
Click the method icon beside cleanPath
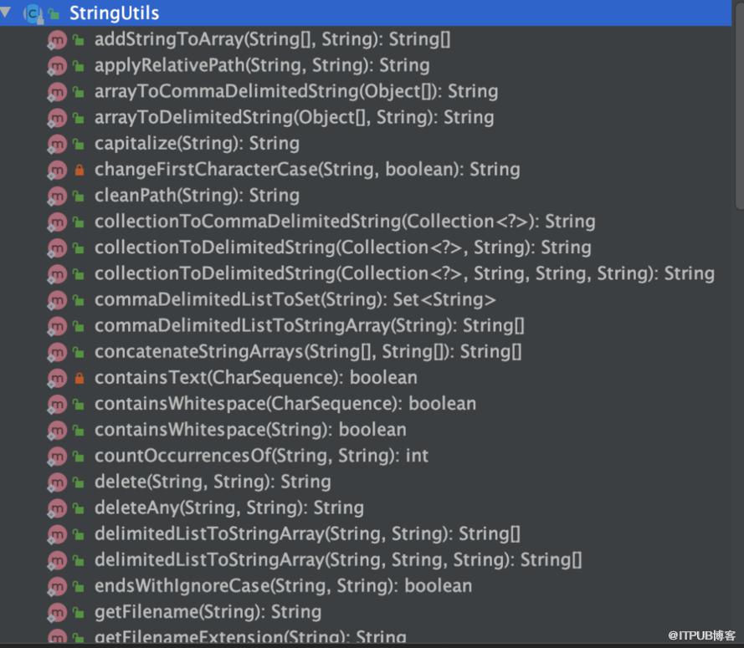click(x=57, y=196)
